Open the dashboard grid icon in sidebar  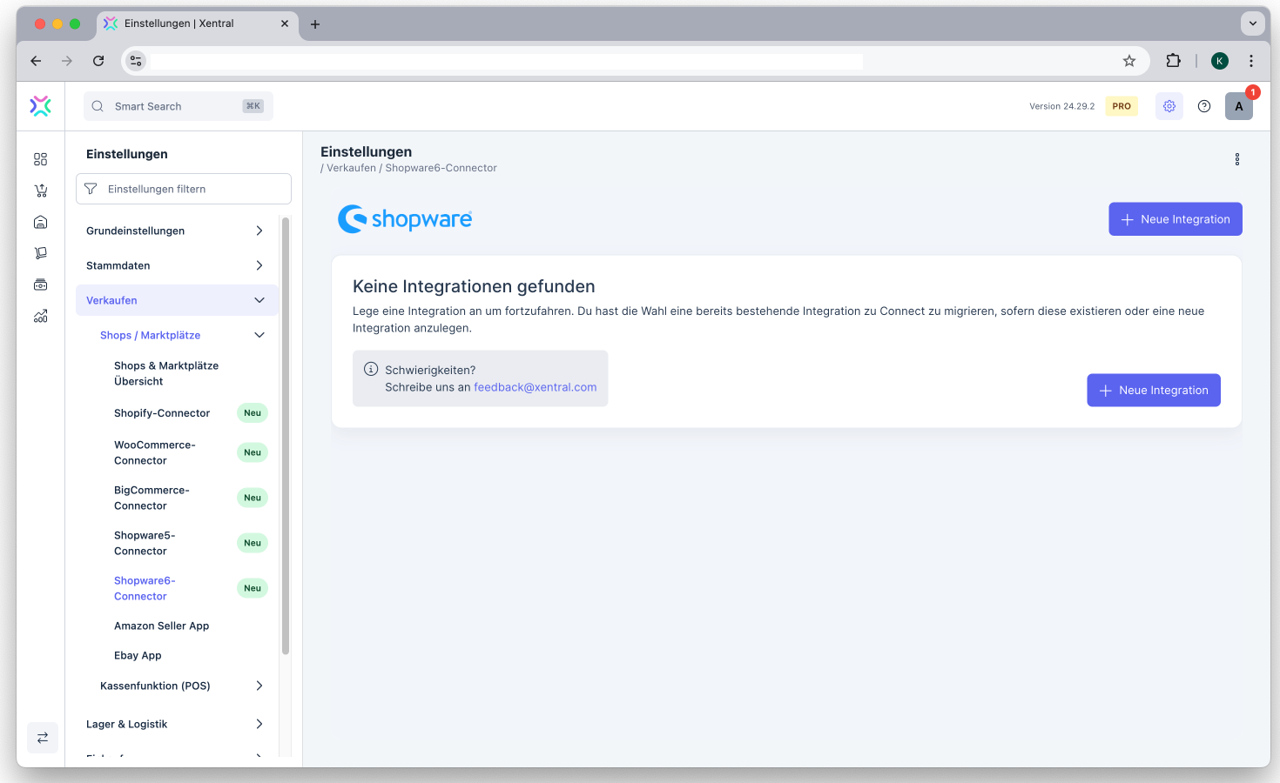tap(40, 159)
